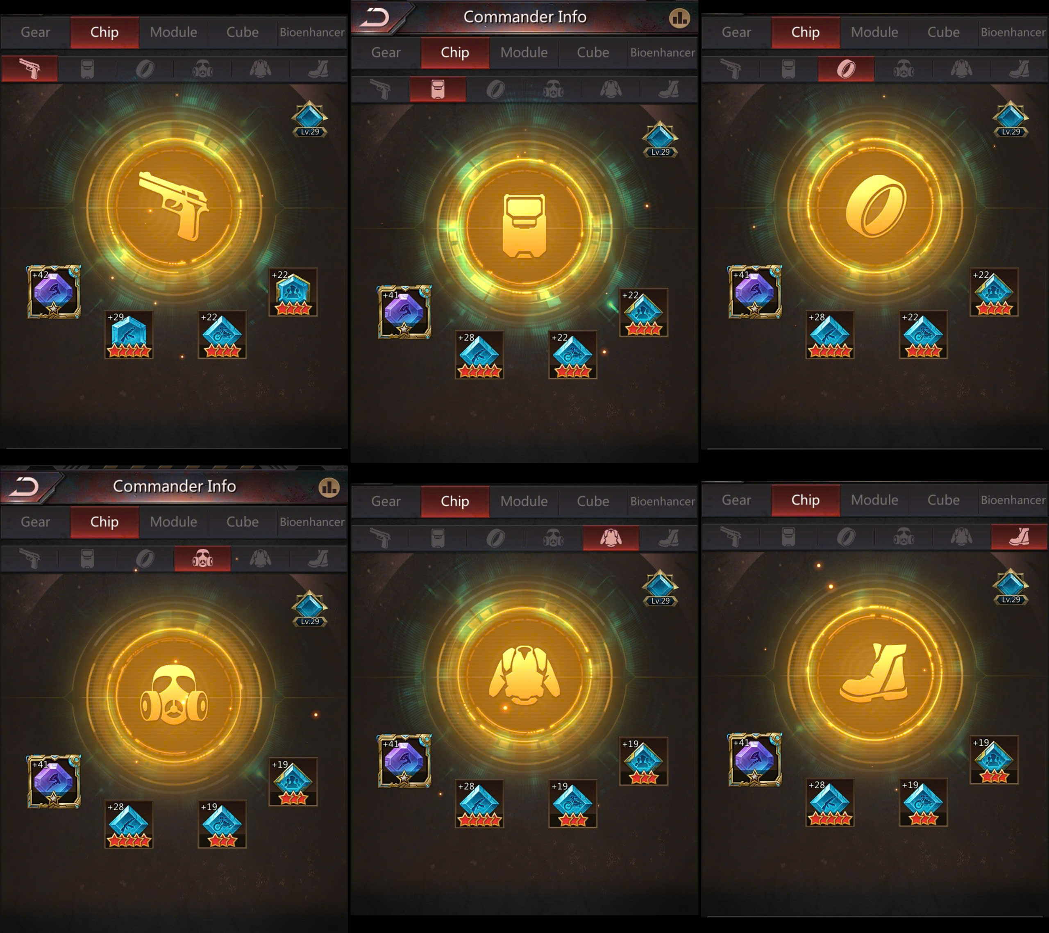
Task: Open stats chart icon on armor screen header
Action: (679, 18)
